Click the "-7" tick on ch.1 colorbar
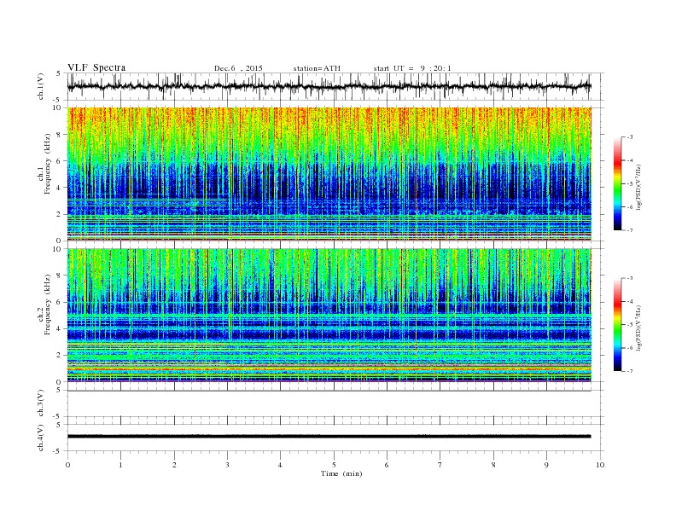676x522 pixels. coord(629,230)
